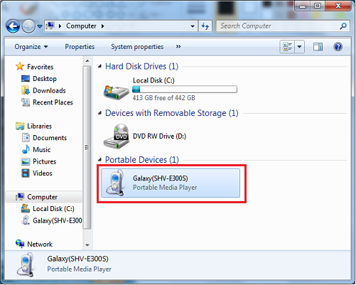This screenshot has height=285, width=356.
Task: Click the search magnifier icon
Action: pyautogui.click(x=343, y=26)
